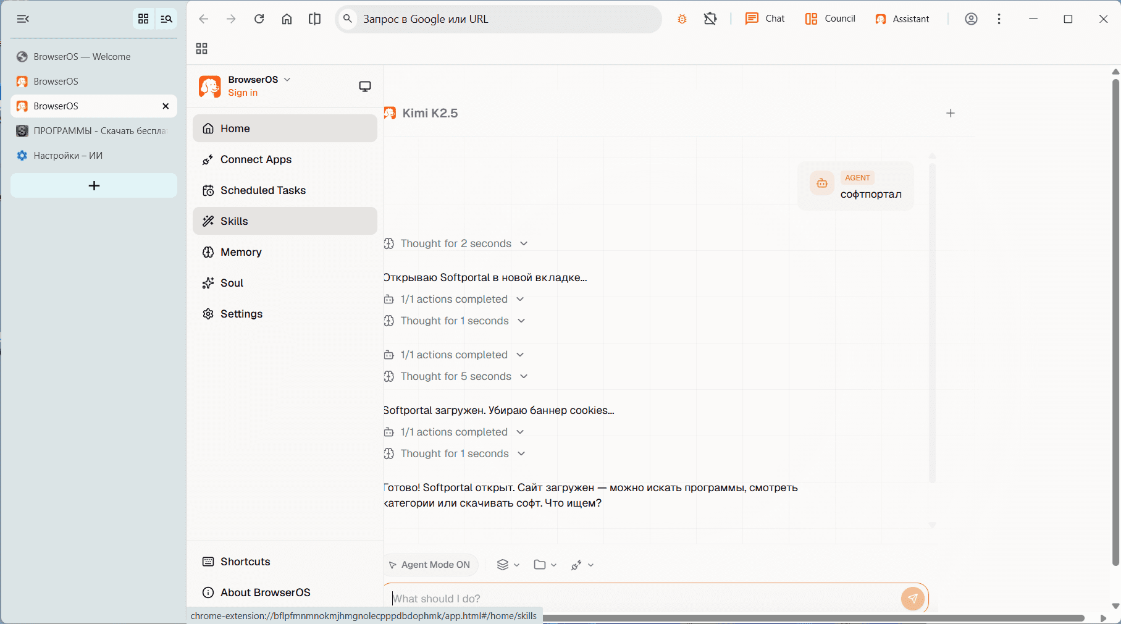This screenshot has height=624, width=1121.
Task: Close the active BrowserOS tab
Action: (166, 106)
